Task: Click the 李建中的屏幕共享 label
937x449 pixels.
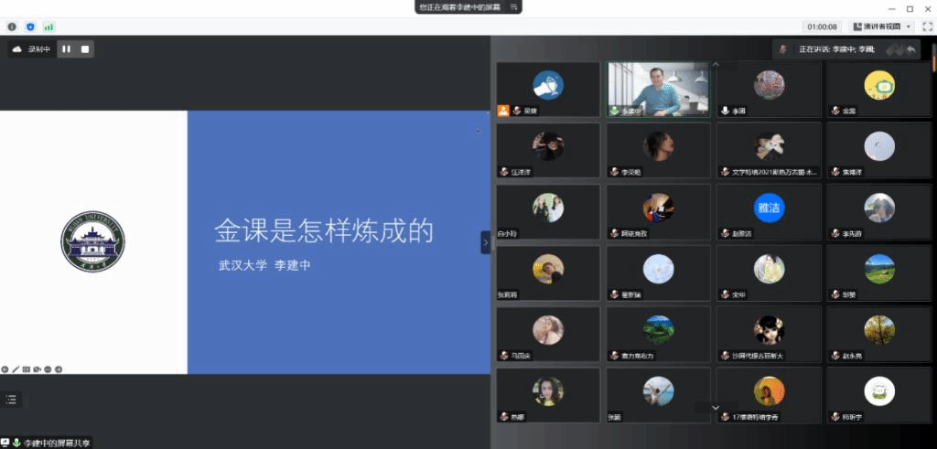Action: click(55, 443)
